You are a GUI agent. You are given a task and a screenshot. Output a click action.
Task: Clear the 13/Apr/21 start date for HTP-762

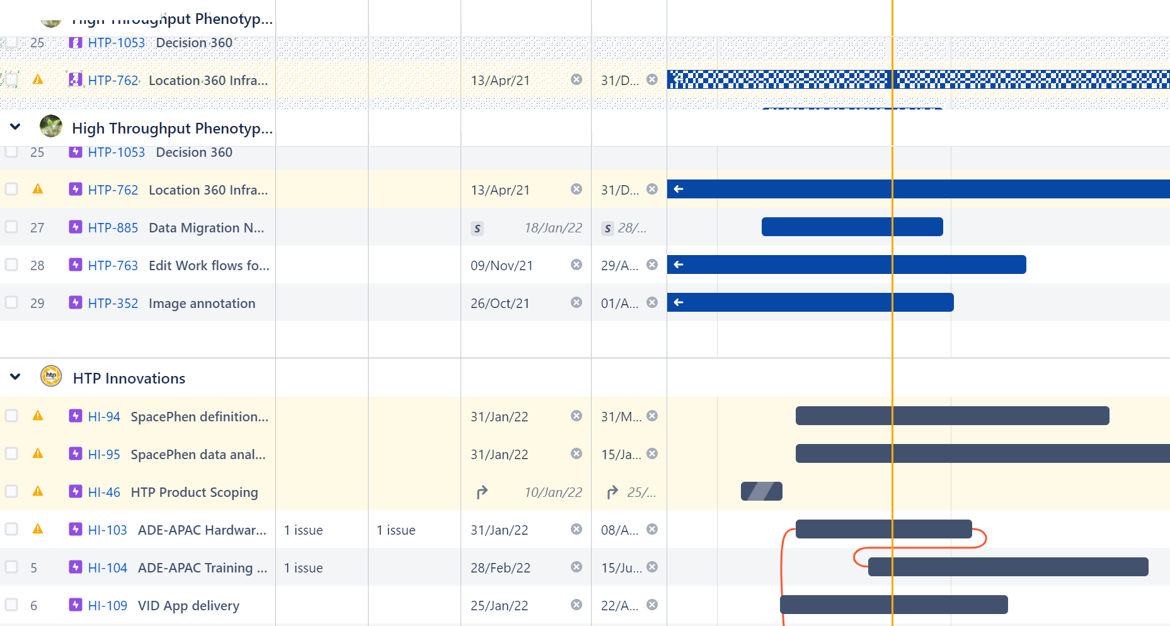click(x=576, y=189)
